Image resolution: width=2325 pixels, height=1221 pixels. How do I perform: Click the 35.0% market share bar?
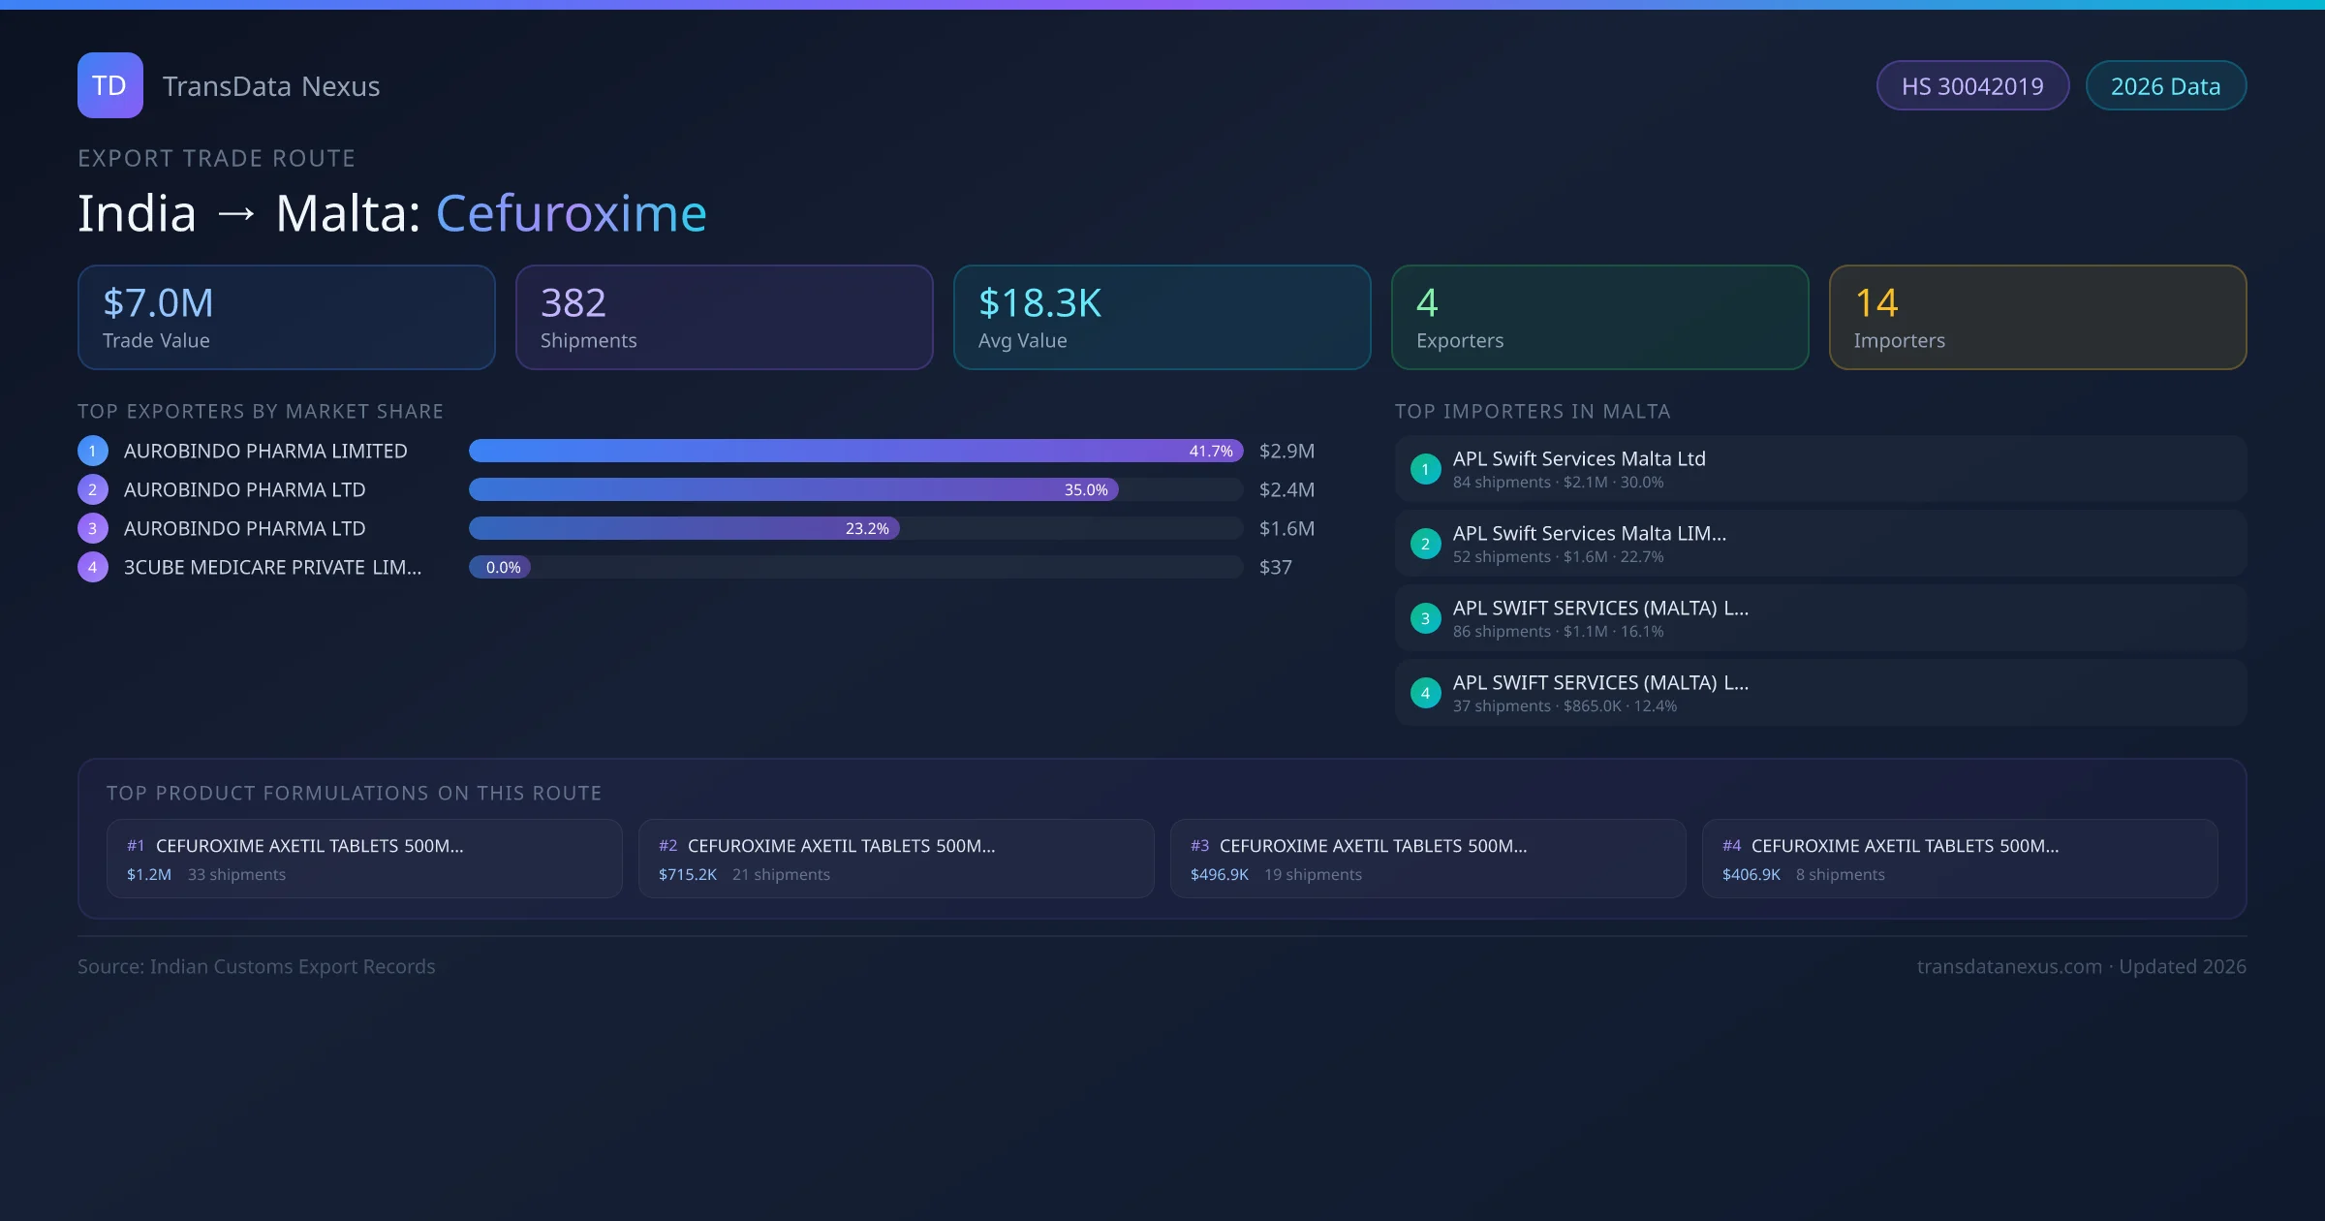[x=792, y=489]
